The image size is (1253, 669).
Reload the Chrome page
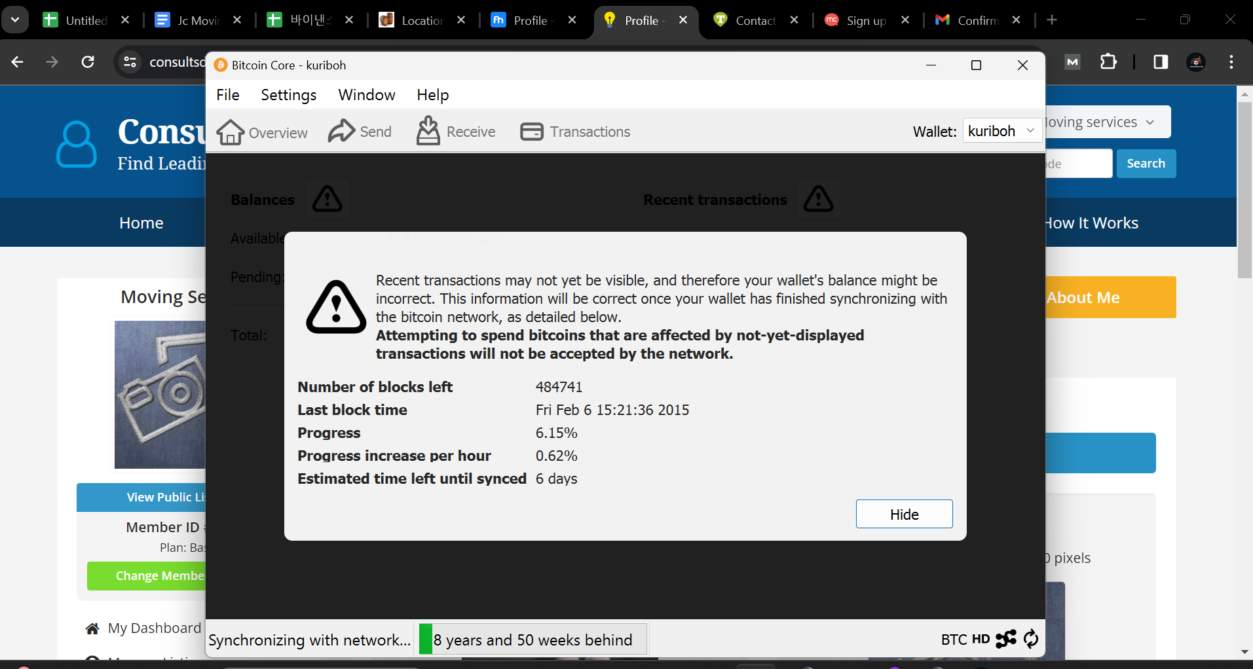coord(88,62)
